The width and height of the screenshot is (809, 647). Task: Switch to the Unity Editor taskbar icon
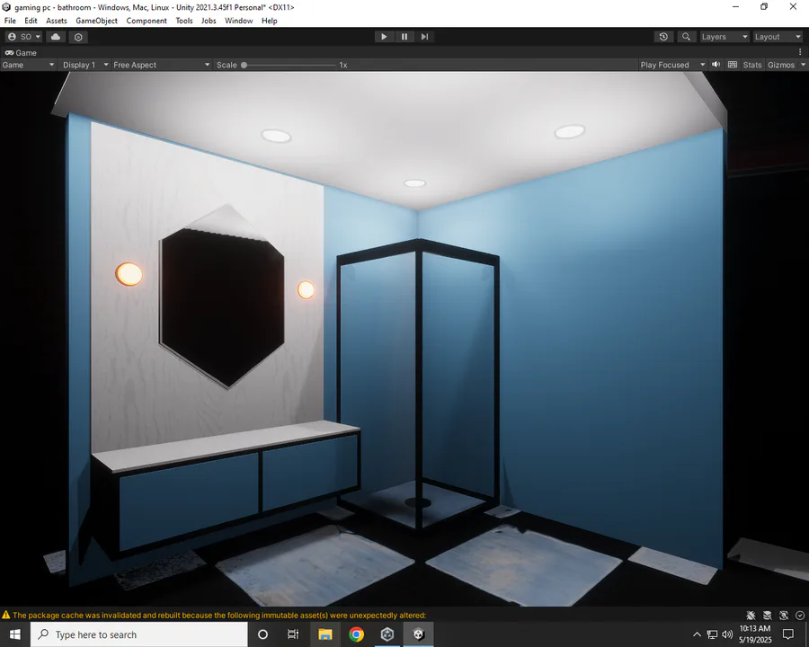418,634
